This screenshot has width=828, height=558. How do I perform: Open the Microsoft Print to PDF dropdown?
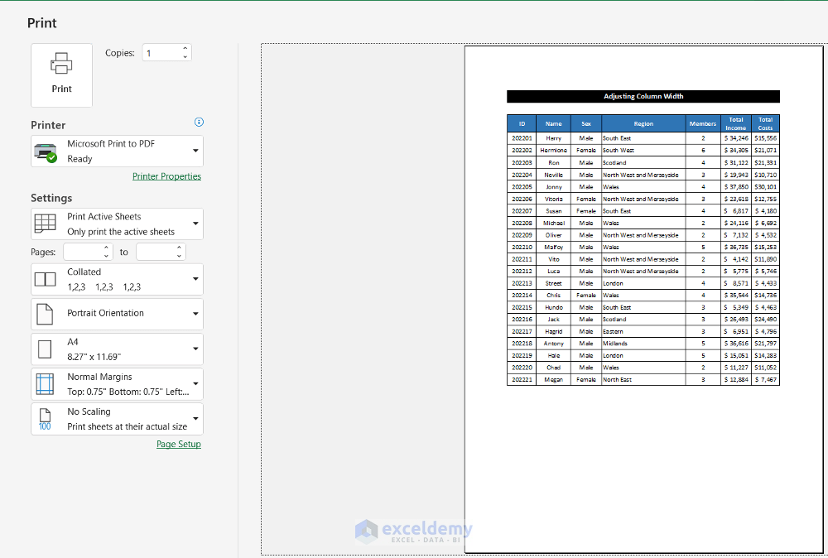(x=118, y=151)
